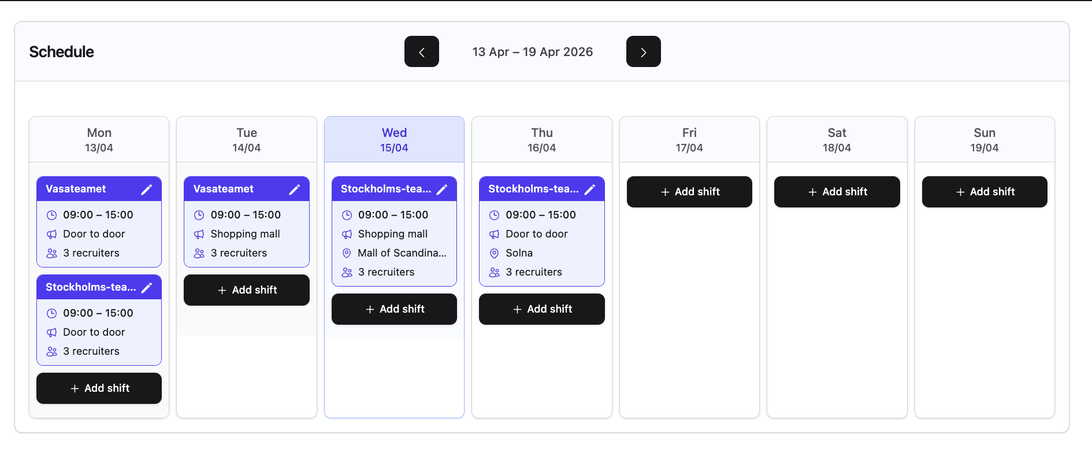Screen dimensions: 1092x453
Task: Click recruiters icon in Monday's Stockholms-tea shift
Action: 51,351
